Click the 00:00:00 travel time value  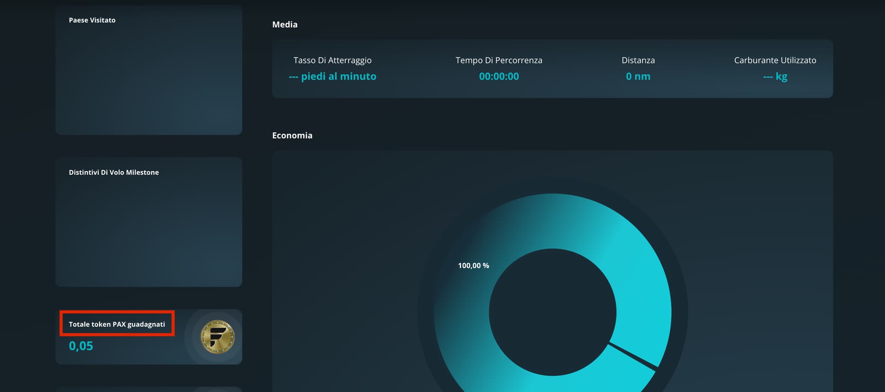tap(499, 76)
